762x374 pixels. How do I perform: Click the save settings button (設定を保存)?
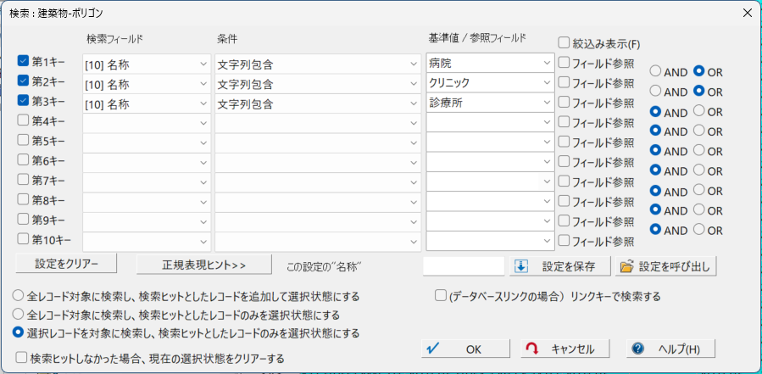pos(559,265)
